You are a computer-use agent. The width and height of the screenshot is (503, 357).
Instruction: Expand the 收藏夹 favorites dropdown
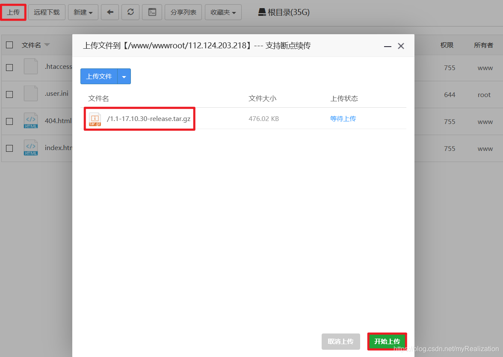[223, 12]
